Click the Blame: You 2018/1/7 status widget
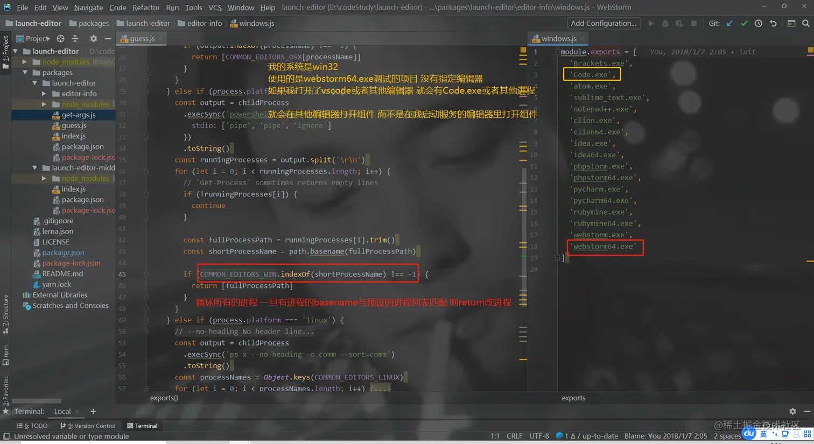Viewport: 814px width, 444px height. pos(665,436)
